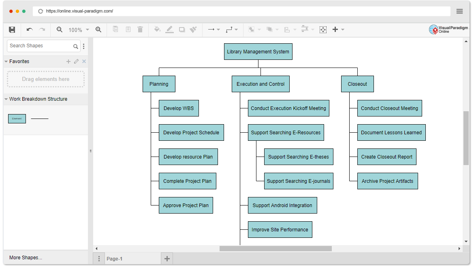Click the zoom in magnifier
This screenshot has height=269, width=474.
(98, 30)
